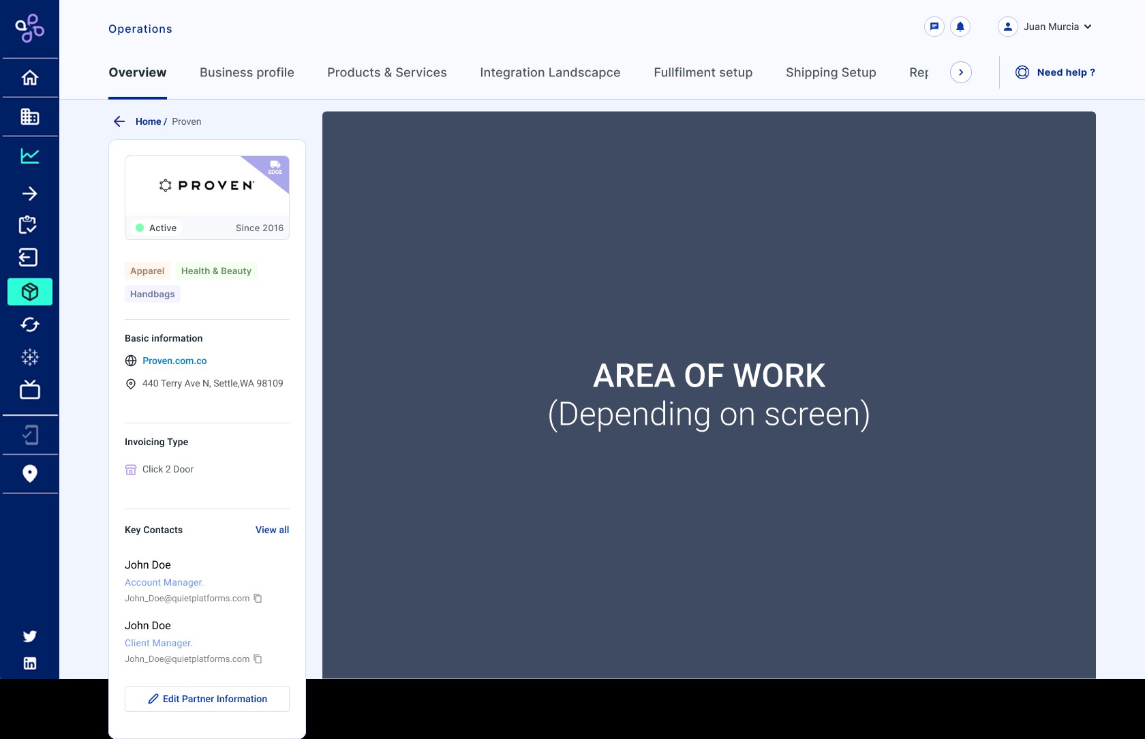Select the highlighted package box icon
1145x739 pixels.
pyautogui.click(x=30, y=292)
